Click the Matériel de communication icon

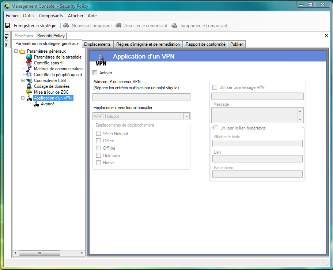tap(29, 69)
